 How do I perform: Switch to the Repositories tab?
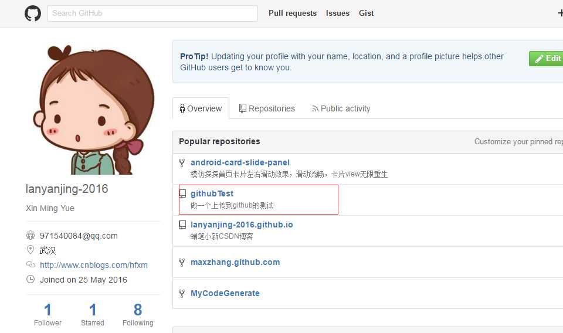tap(267, 108)
